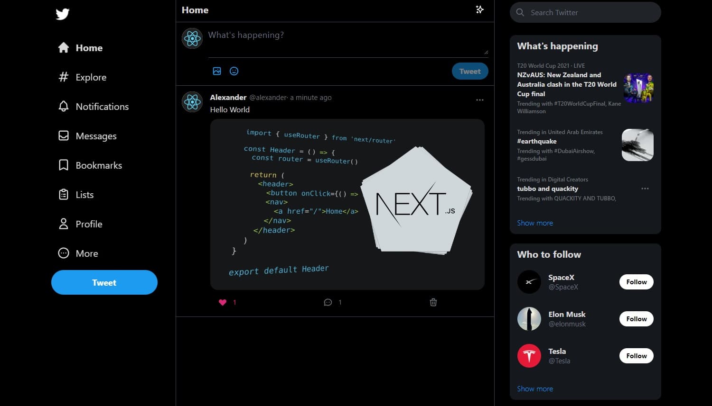Screen dimensions: 712x406
Task: Click the composer profile avatar
Action: click(192, 38)
